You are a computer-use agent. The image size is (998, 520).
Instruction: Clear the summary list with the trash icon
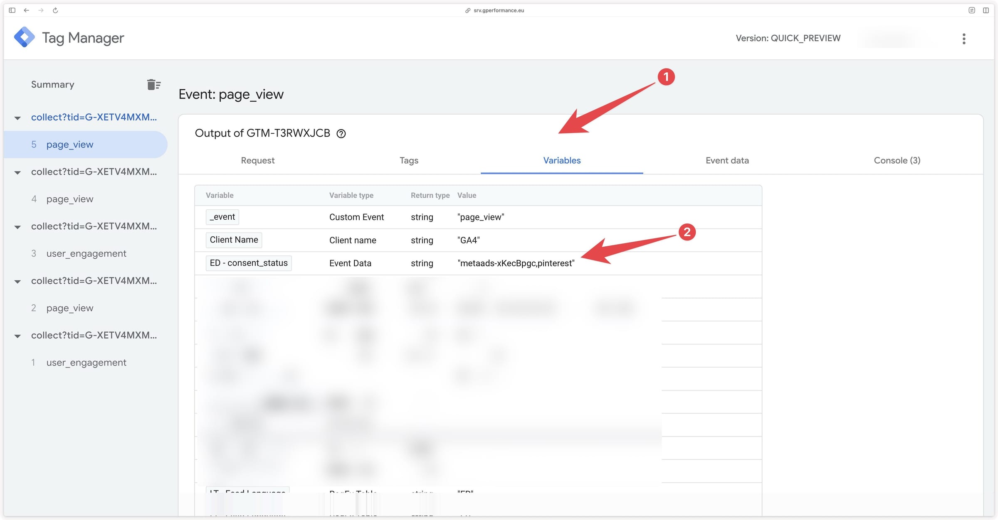(x=153, y=85)
